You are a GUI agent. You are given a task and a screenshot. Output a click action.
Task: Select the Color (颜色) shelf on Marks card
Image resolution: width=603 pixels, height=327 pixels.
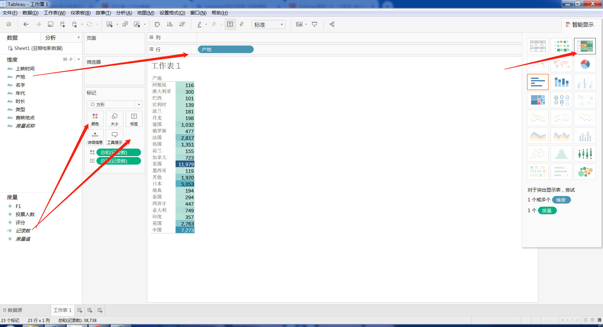[x=95, y=119]
